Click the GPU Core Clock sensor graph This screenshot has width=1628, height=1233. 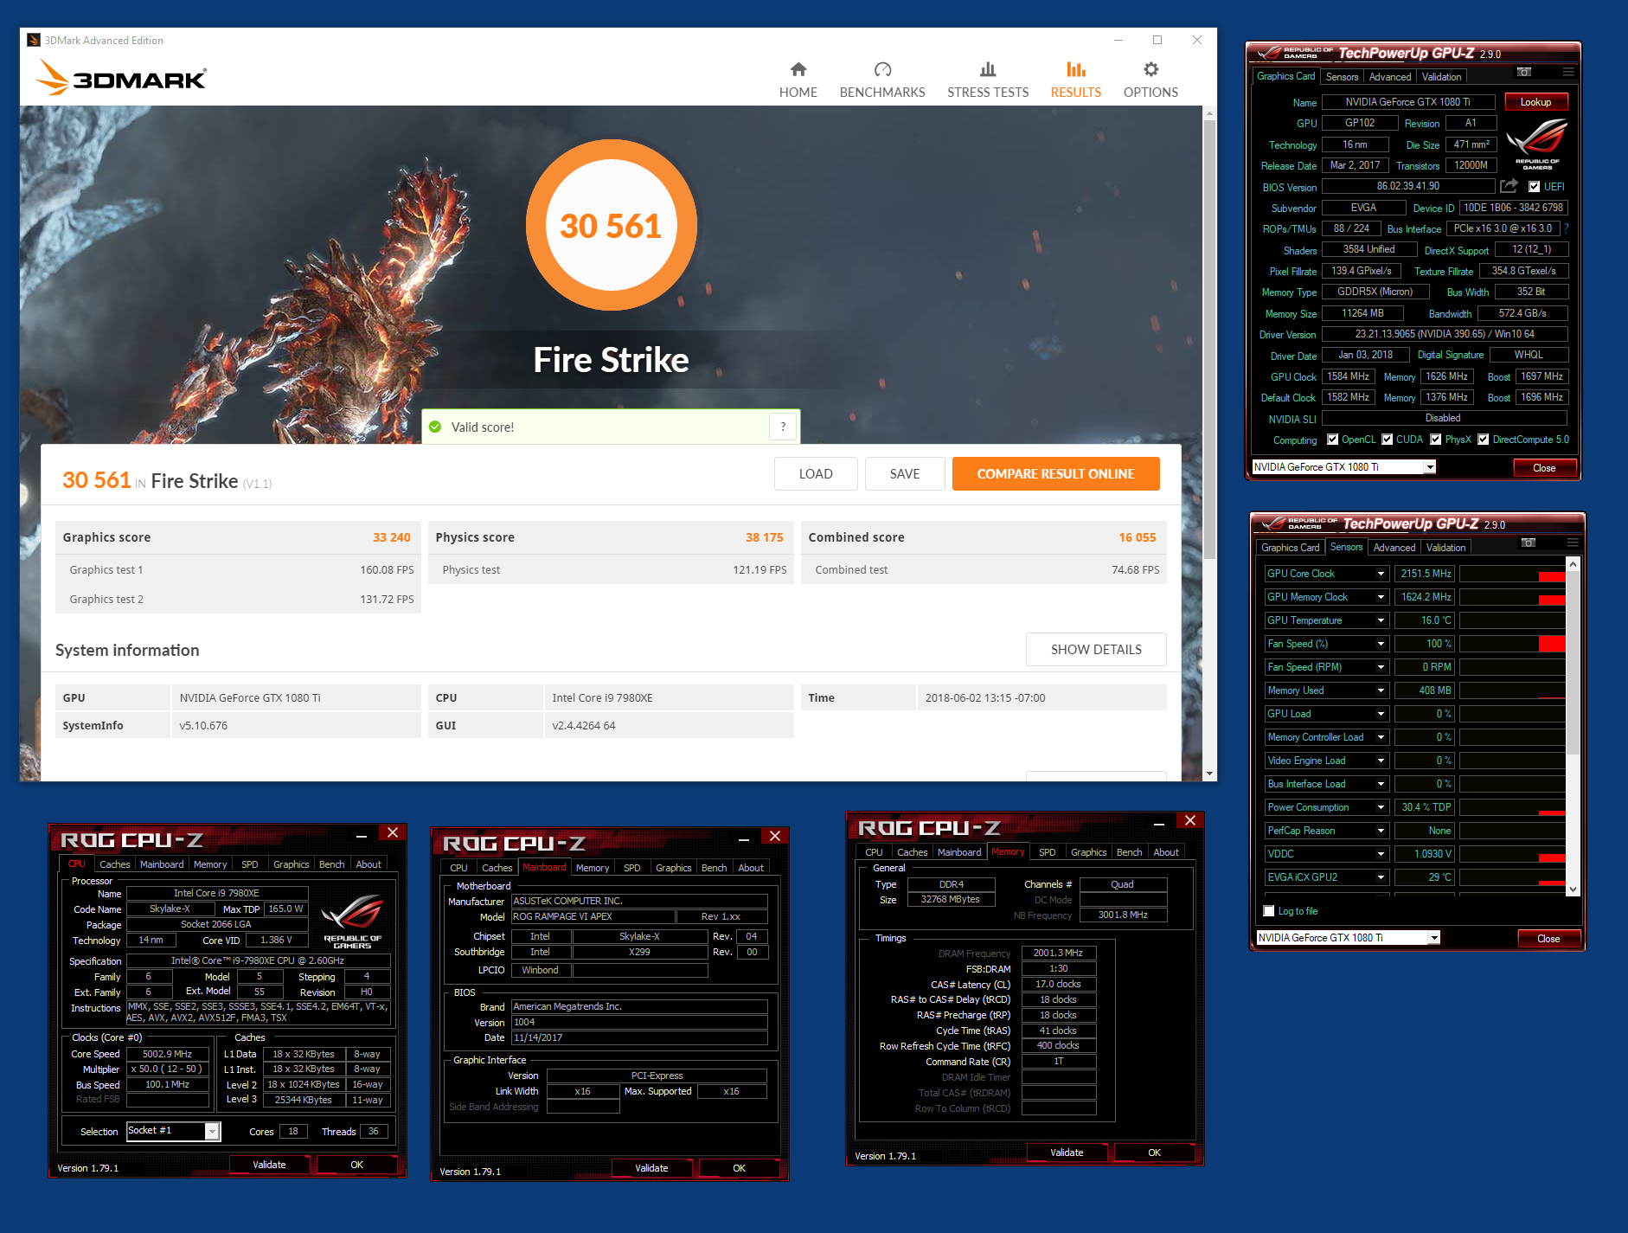(1512, 574)
